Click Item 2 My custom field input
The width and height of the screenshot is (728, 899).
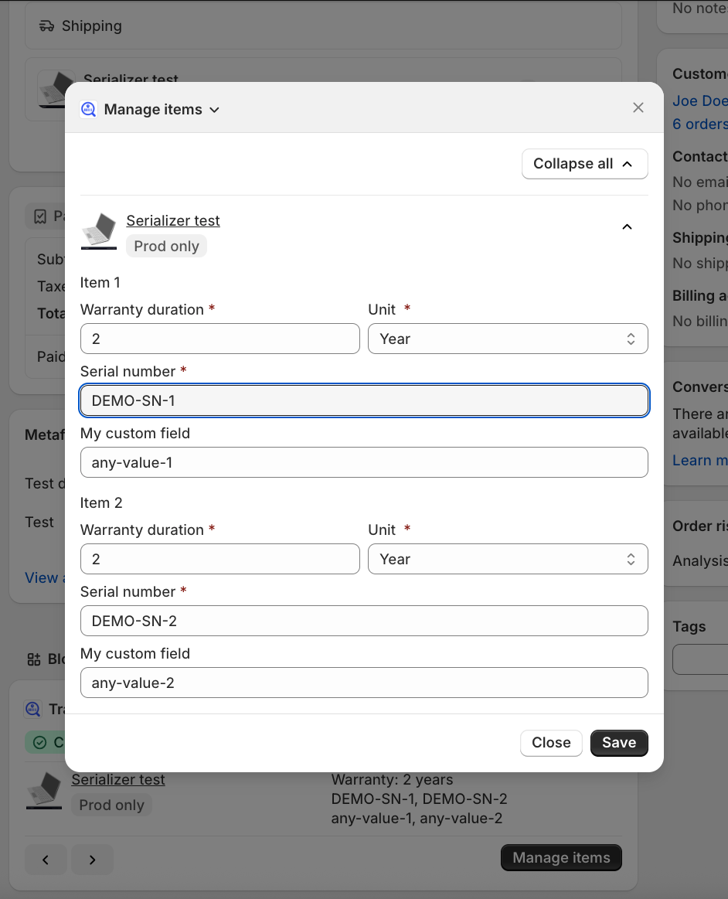[363, 683]
